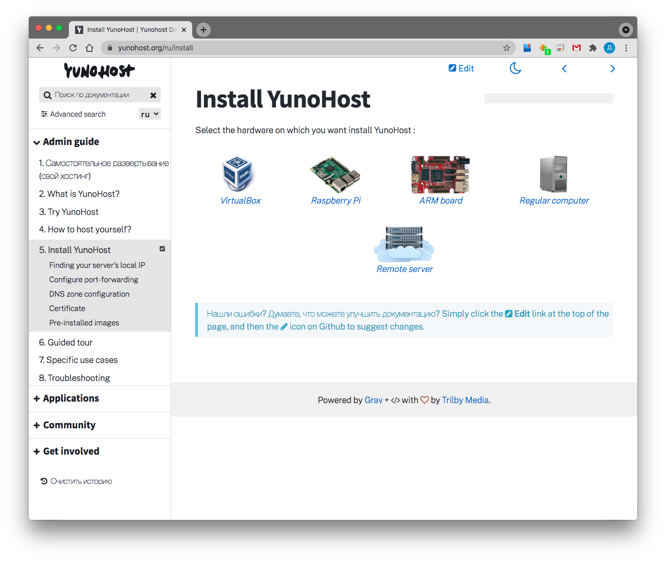This screenshot has width=666, height=561.
Task: Follow the Trilby Media footer link
Action: click(x=465, y=400)
